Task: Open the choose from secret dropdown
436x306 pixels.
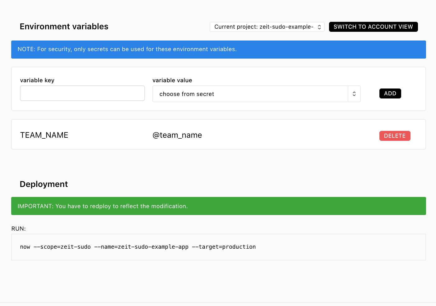Action: [x=250, y=94]
